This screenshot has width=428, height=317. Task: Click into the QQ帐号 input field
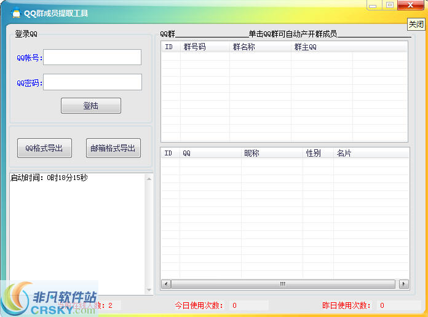click(x=92, y=57)
